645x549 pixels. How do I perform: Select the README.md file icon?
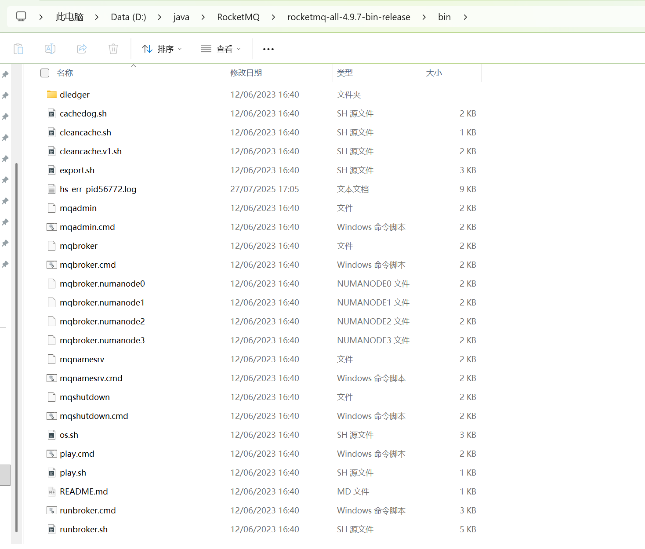tap(52, 491)
